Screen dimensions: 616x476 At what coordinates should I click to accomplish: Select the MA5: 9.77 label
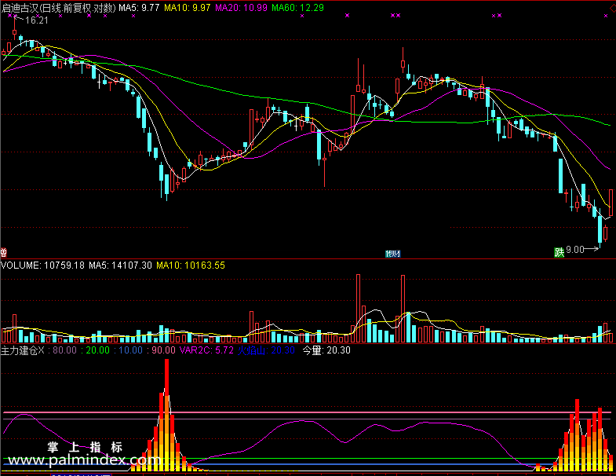point(139,8)
